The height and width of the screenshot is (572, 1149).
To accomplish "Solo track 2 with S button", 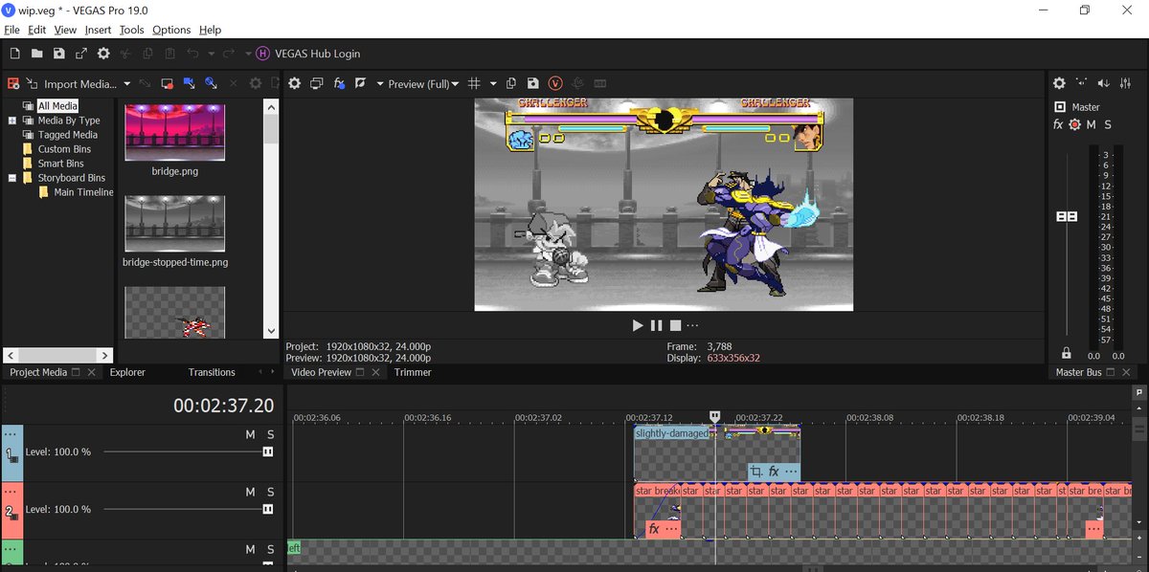I will pos(271,493).
